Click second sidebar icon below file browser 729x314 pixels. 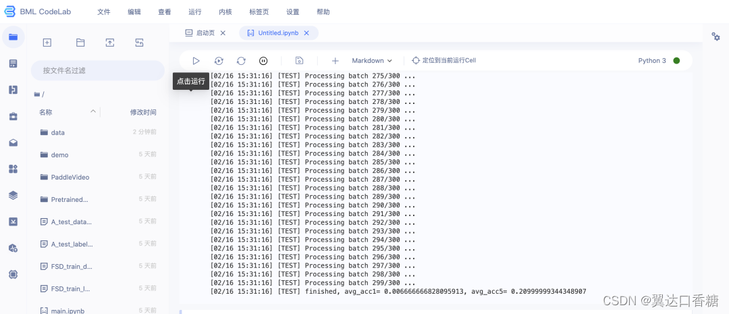(13, 63)
